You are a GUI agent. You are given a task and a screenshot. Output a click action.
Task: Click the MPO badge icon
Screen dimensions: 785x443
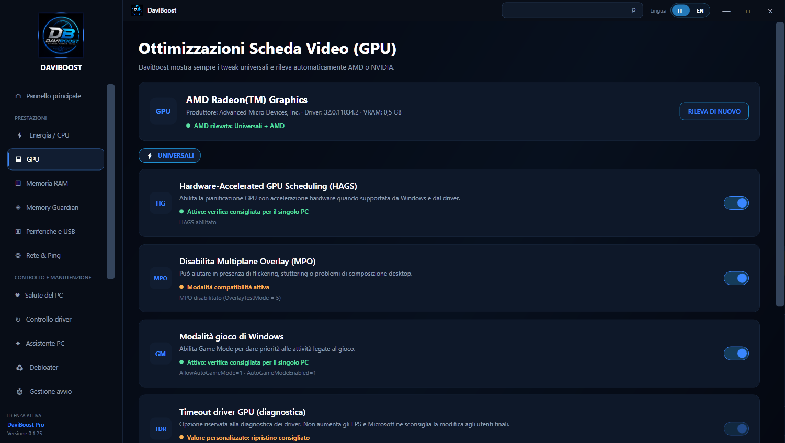(x=161, y=279)
